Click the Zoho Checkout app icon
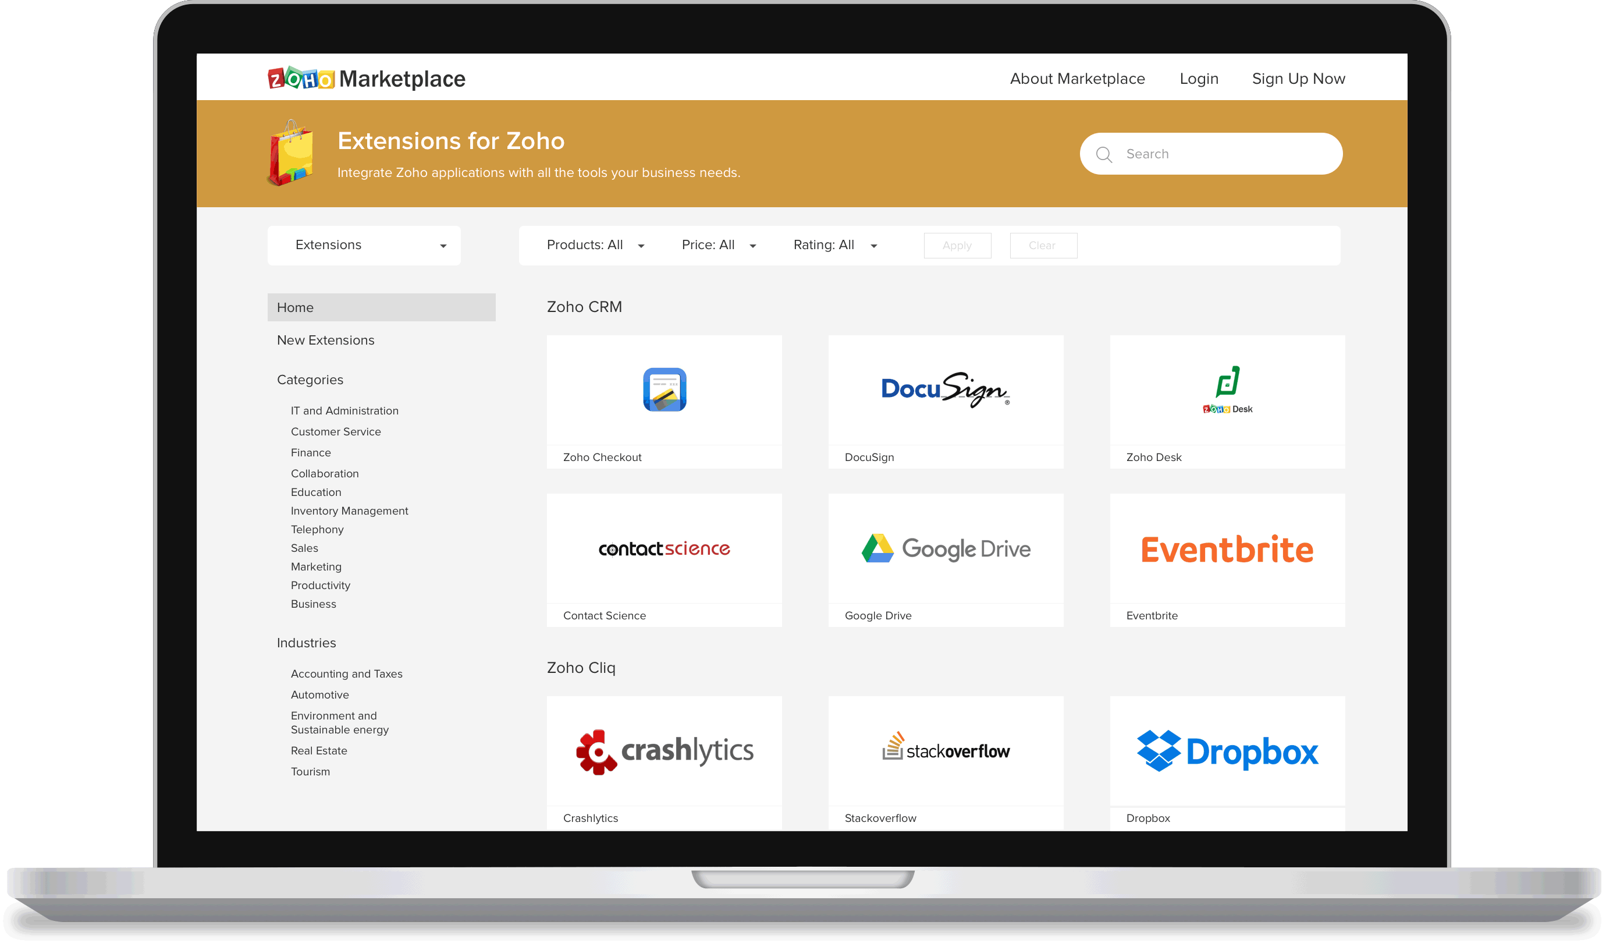Image resolution: width=1606 pixels, height=943 pixels. pos(664,389)
